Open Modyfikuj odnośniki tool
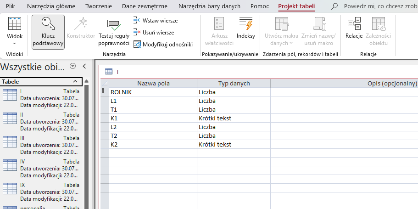Viewport: 418px width, 209px height. [x=163, y=45]
